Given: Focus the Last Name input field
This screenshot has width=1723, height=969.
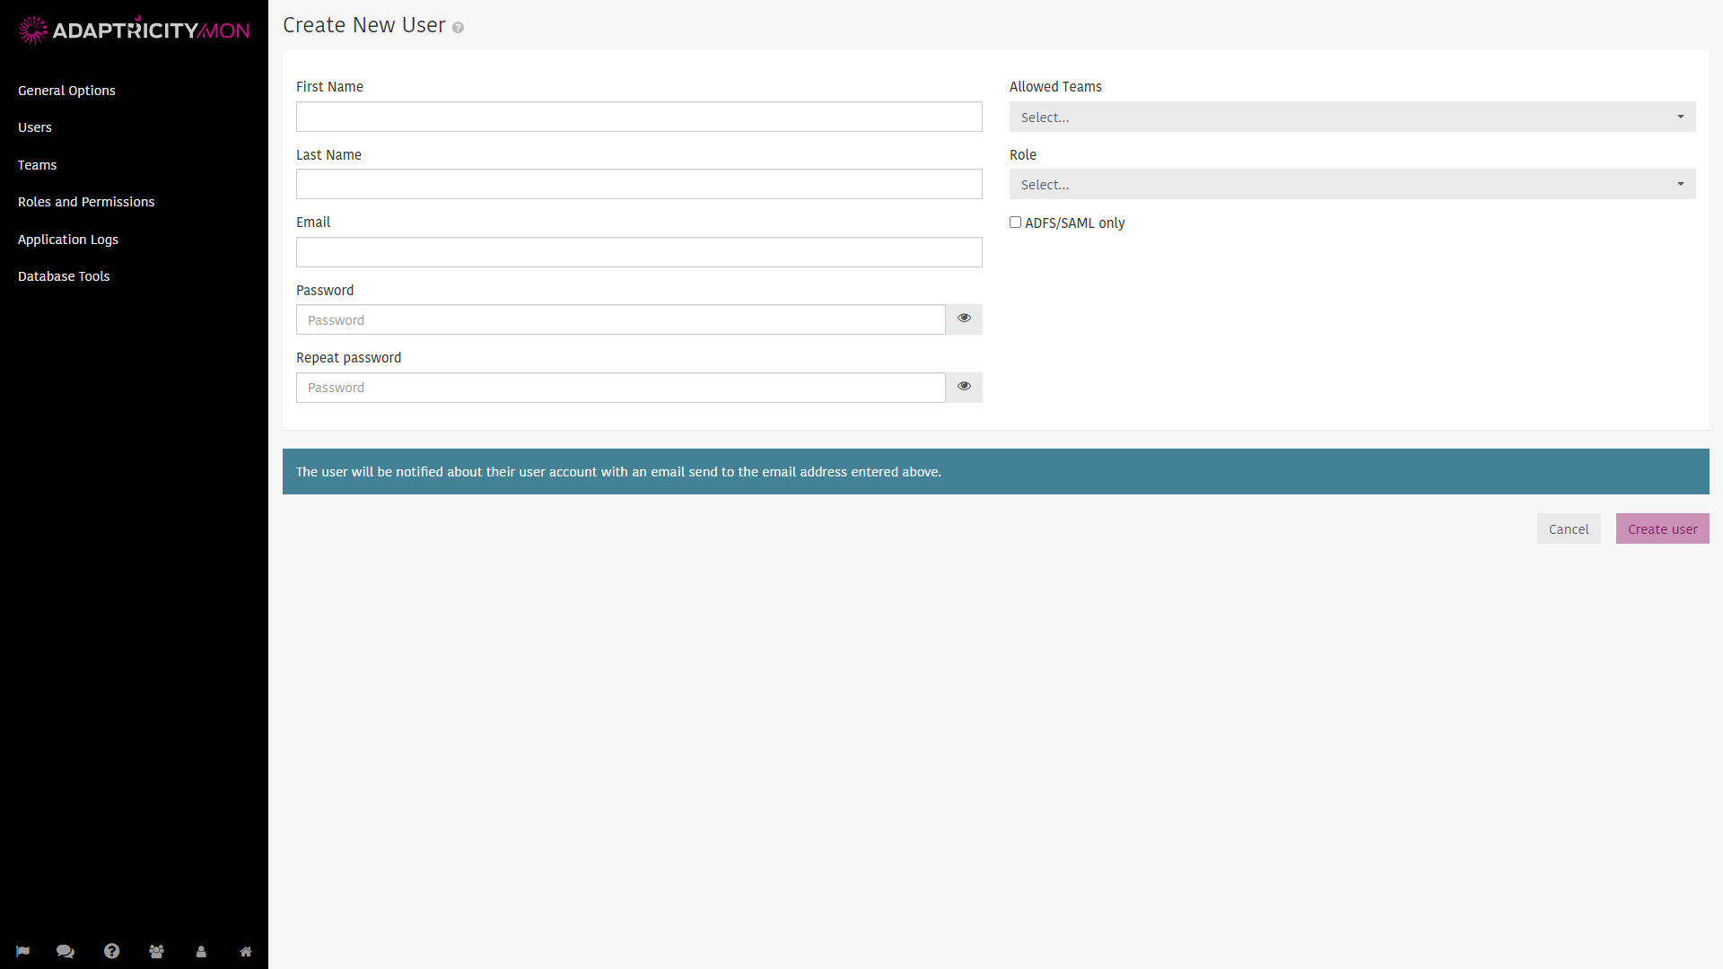Looking at the screenshot, I should 639,184.
